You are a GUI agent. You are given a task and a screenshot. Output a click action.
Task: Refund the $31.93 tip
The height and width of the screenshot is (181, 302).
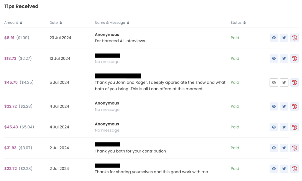click(295, 148)
